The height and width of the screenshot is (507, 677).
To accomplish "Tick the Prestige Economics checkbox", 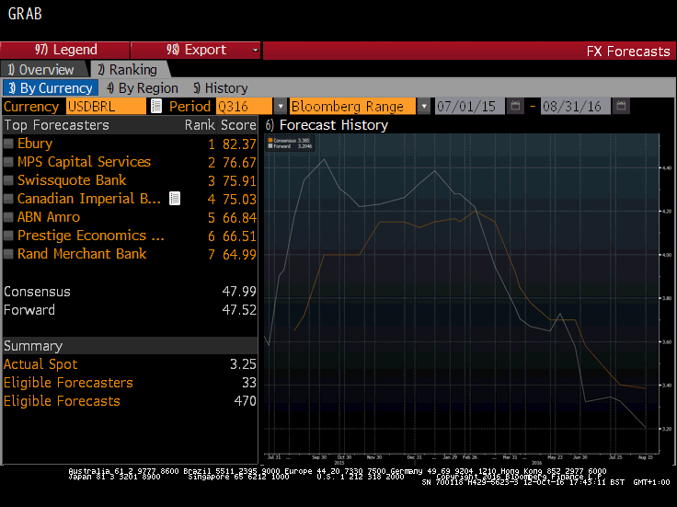I will 8,236.
